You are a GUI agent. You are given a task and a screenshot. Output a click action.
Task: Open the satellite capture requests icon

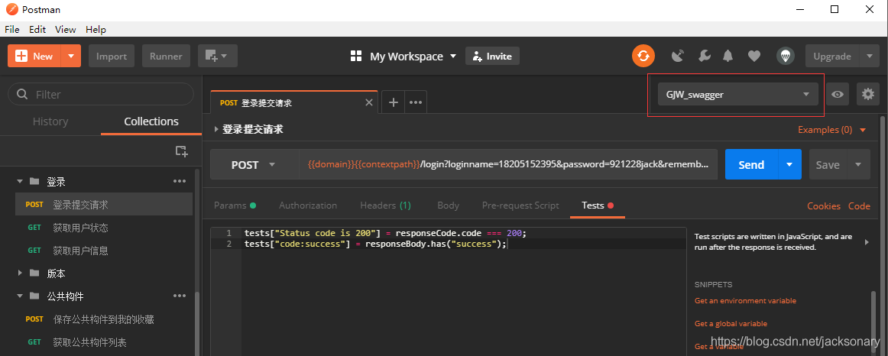pyautogui.click(x=677, y=56)
